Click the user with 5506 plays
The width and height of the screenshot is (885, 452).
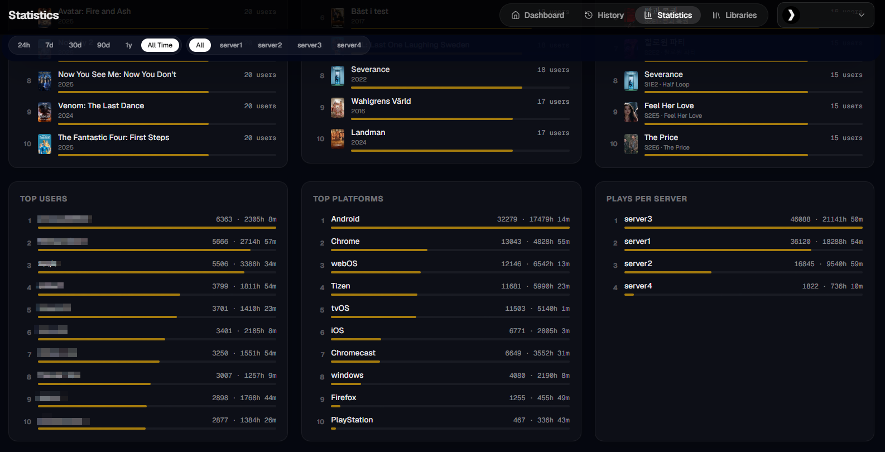coord(148,266)
